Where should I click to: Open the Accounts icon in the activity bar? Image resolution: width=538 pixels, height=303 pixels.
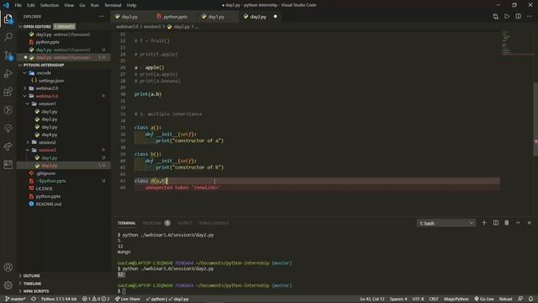tap(8, 267)
